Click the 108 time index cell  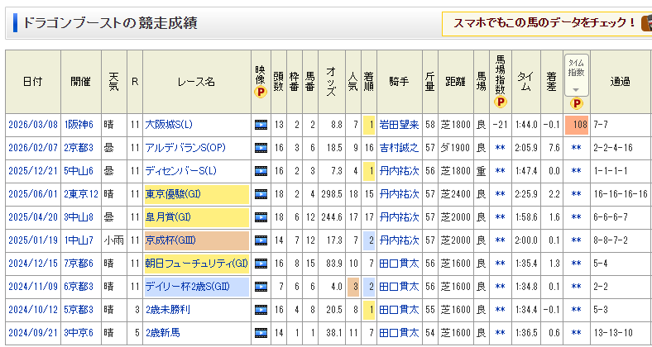point(577,125)
